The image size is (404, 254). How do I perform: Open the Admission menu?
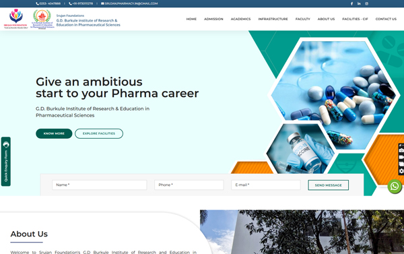click(213, 19)
